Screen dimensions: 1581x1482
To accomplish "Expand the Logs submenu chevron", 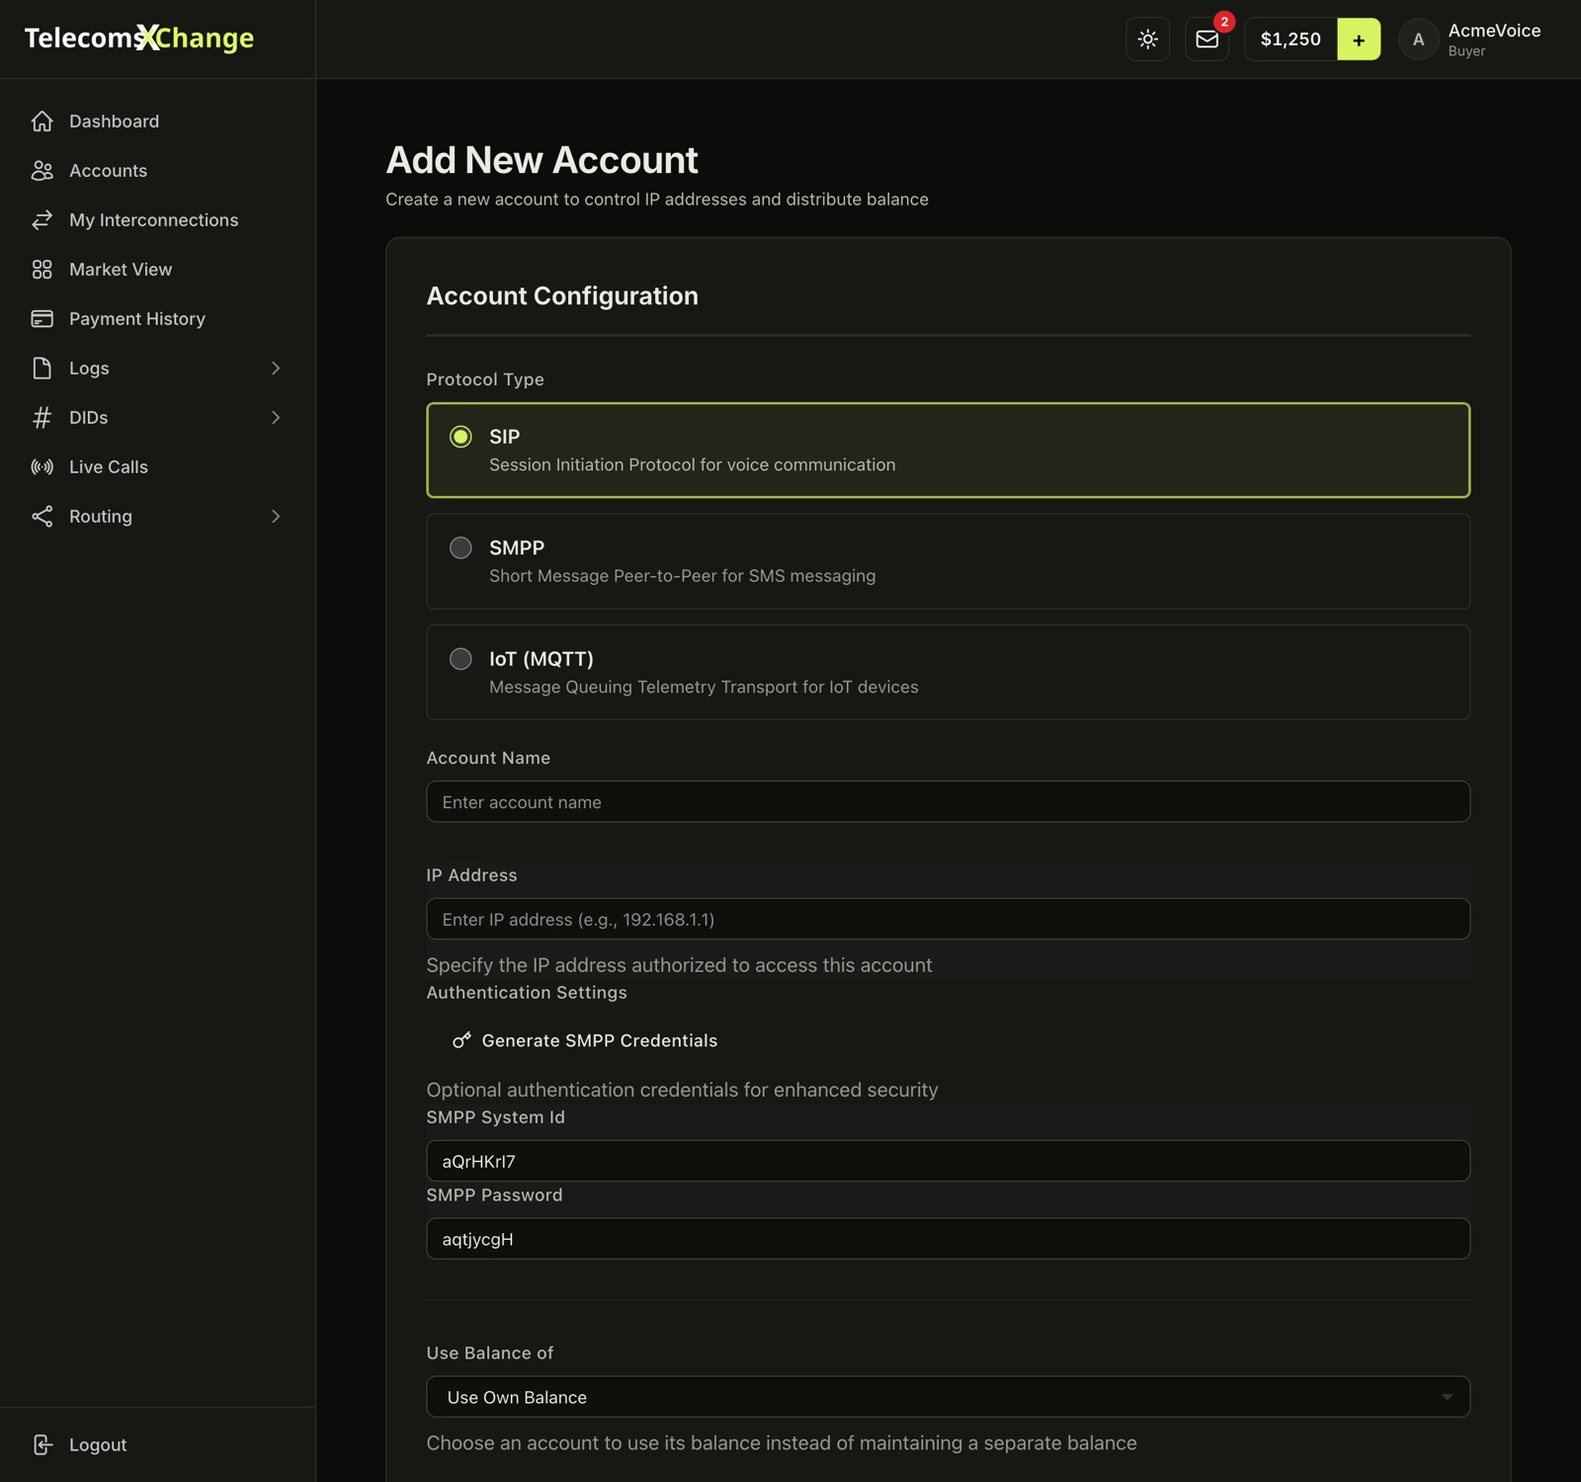I will pos(276,369).
